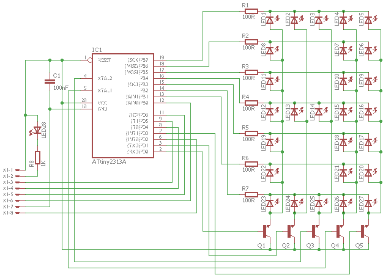Click the R4 resistor symbol

[x=250, y=103]
